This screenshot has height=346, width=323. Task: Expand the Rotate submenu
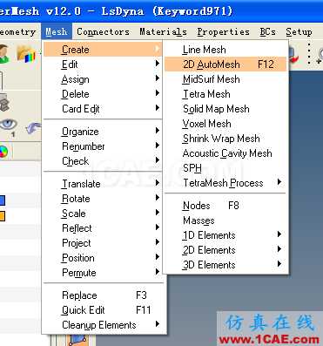[103, 199]
